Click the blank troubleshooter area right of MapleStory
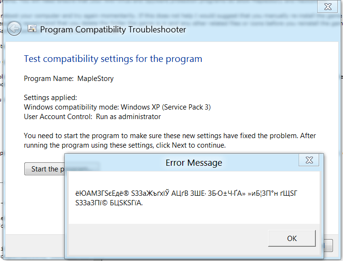The height and width of the screenshot is (261, 343). point(215,79)
